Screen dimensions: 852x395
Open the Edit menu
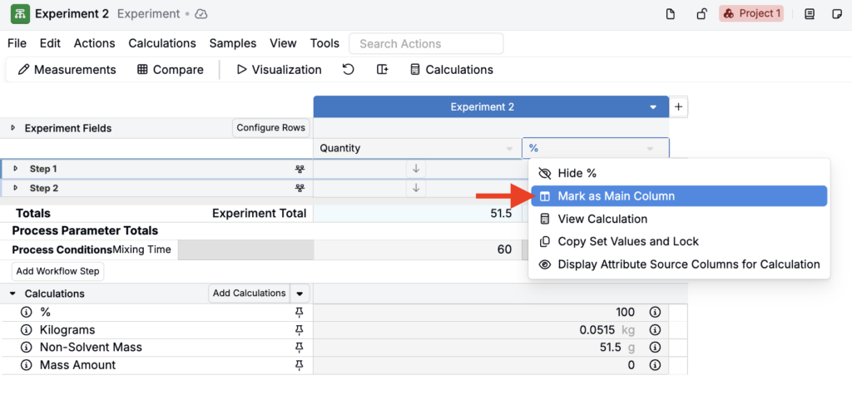(x=50, y=43)
